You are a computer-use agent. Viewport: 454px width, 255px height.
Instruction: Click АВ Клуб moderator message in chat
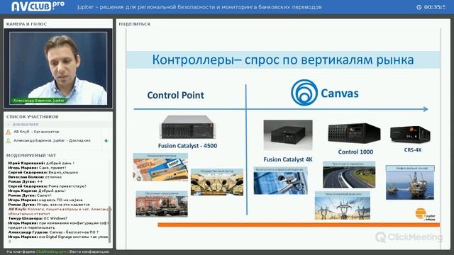point(59,211)
